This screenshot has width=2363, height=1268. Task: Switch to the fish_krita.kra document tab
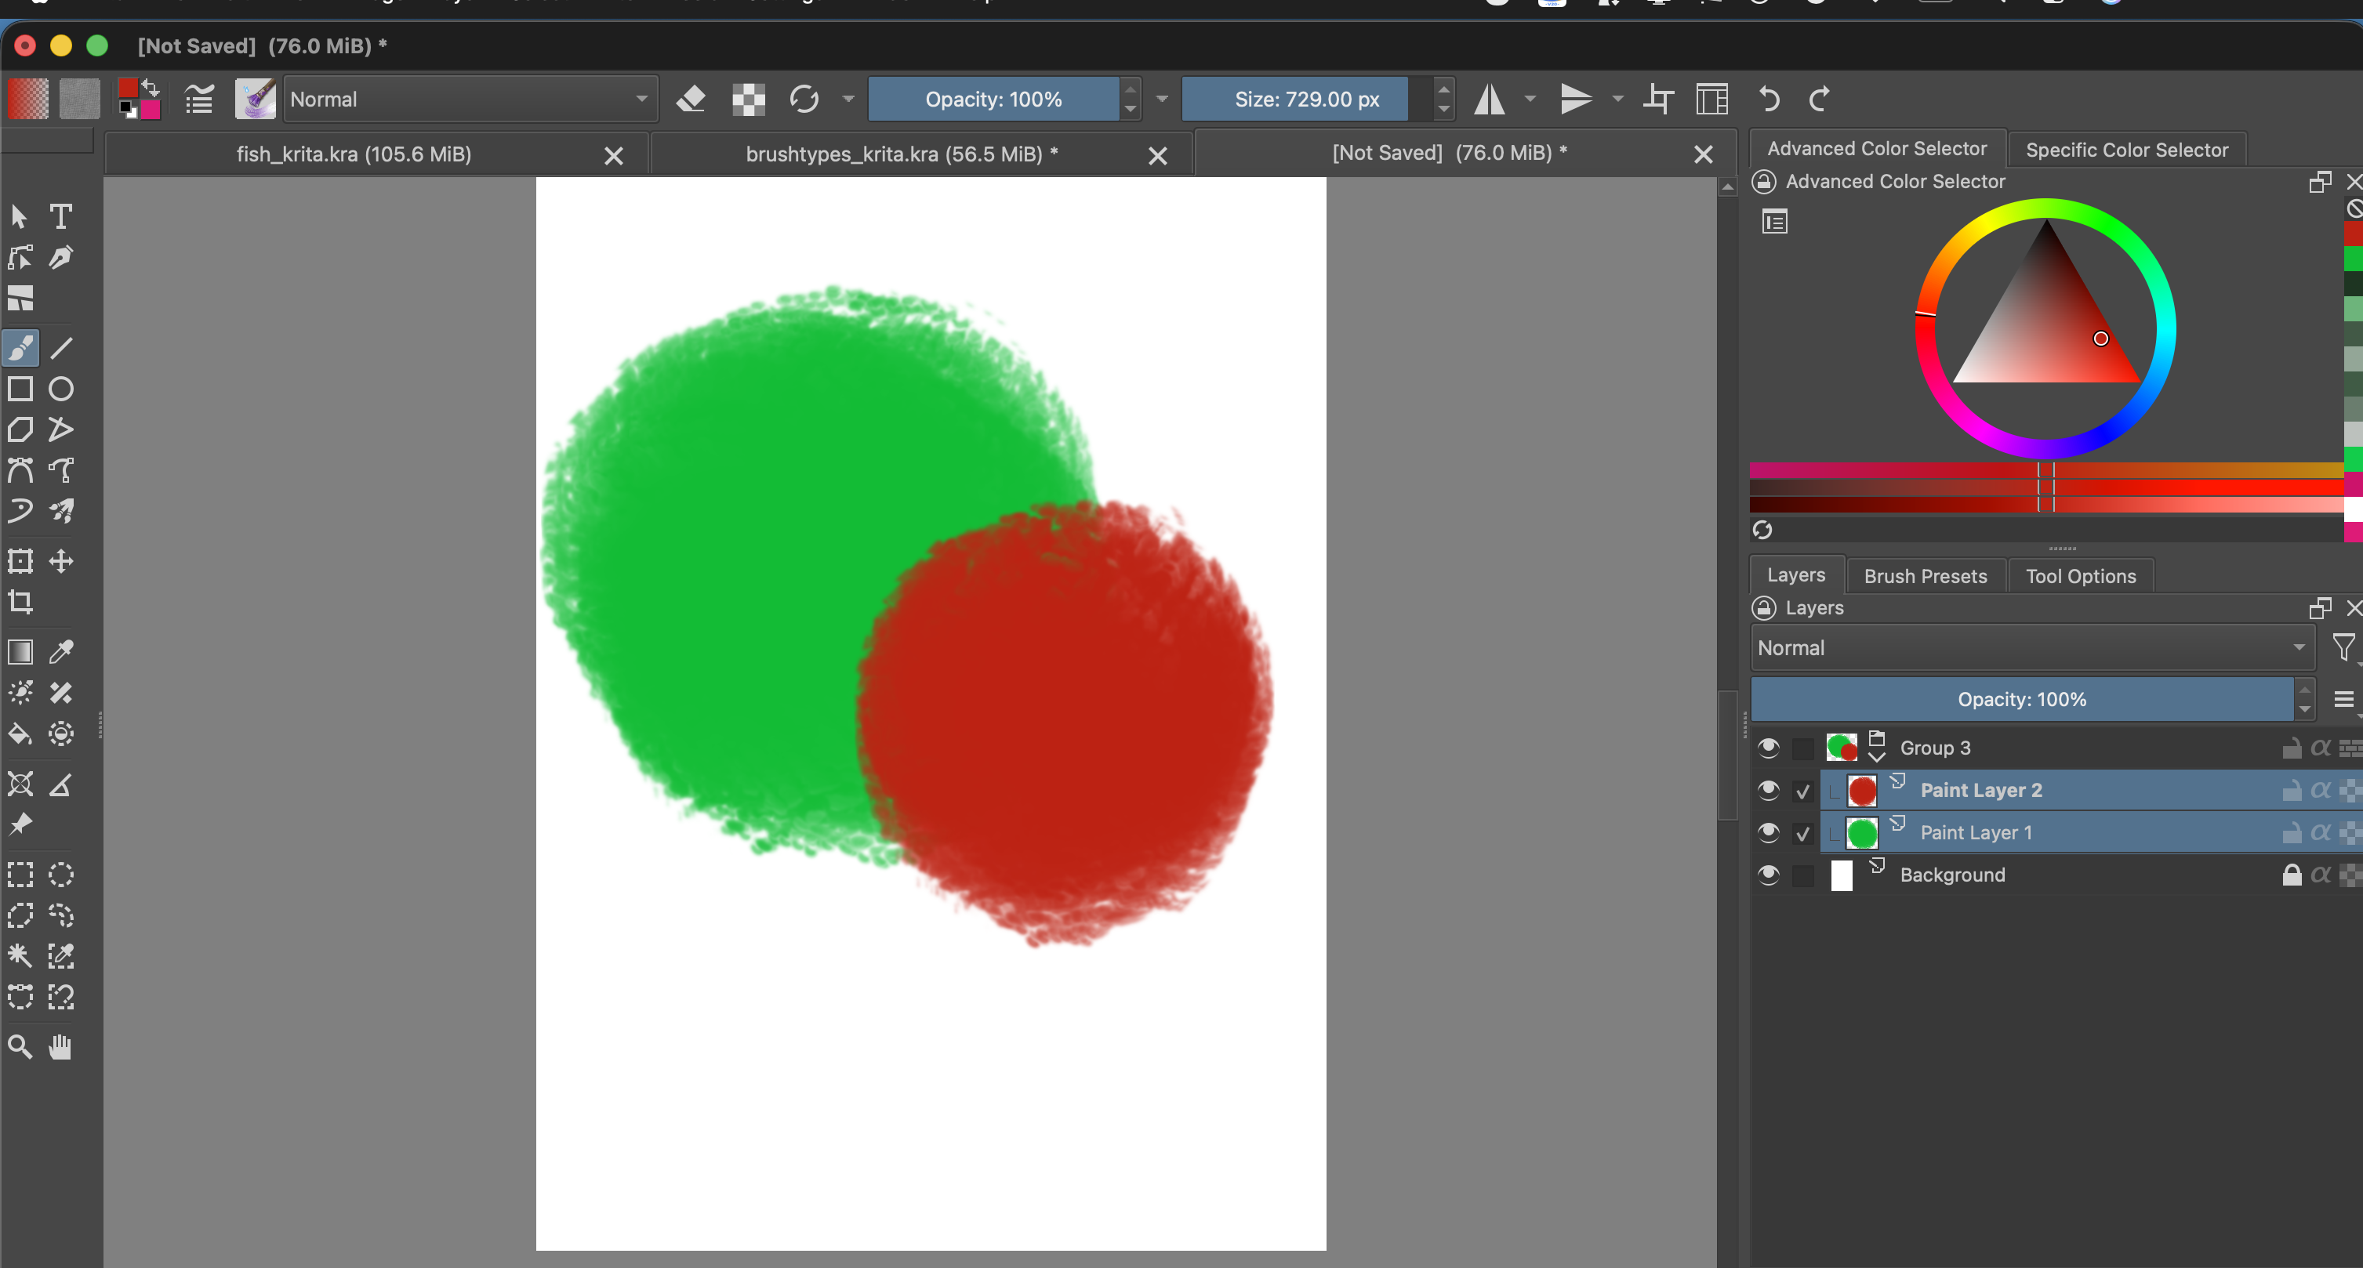[354, 154]
